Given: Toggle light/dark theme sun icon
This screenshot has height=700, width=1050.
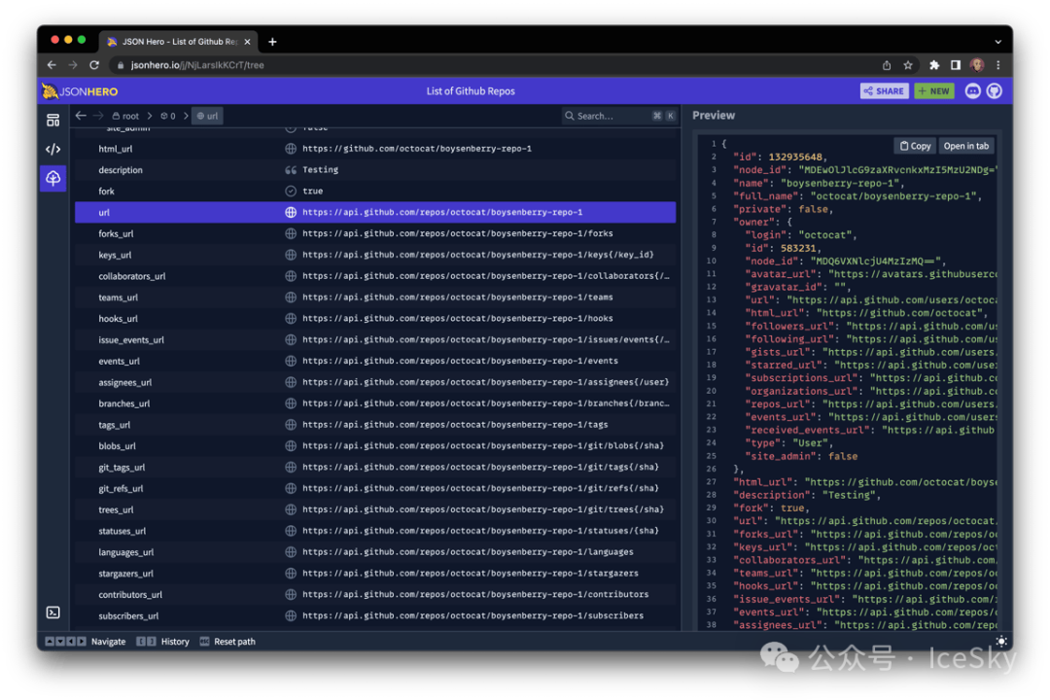Looking at the screenshot, I should [1001, 641].
